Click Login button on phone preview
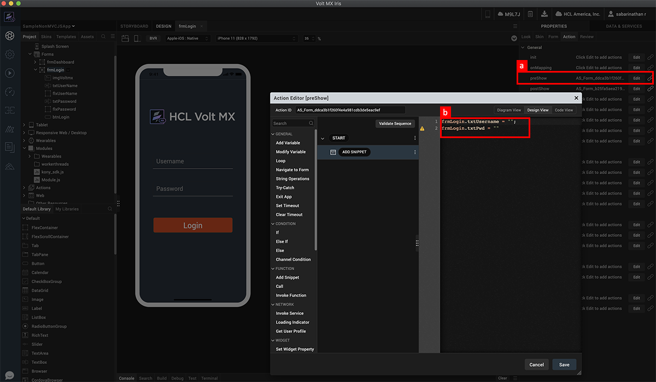656x382 pixels. pyautogui.click(x=193, y=225)
